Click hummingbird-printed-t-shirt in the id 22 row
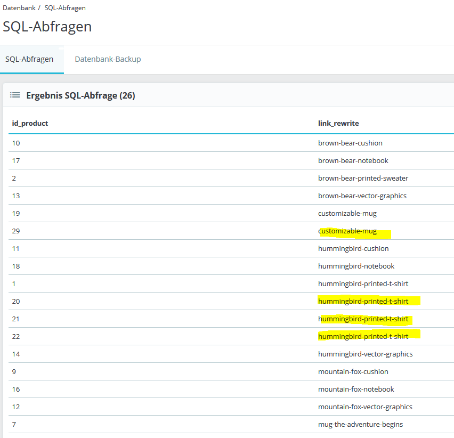Screen dimensions: 454x438 [x=363, y=337]
